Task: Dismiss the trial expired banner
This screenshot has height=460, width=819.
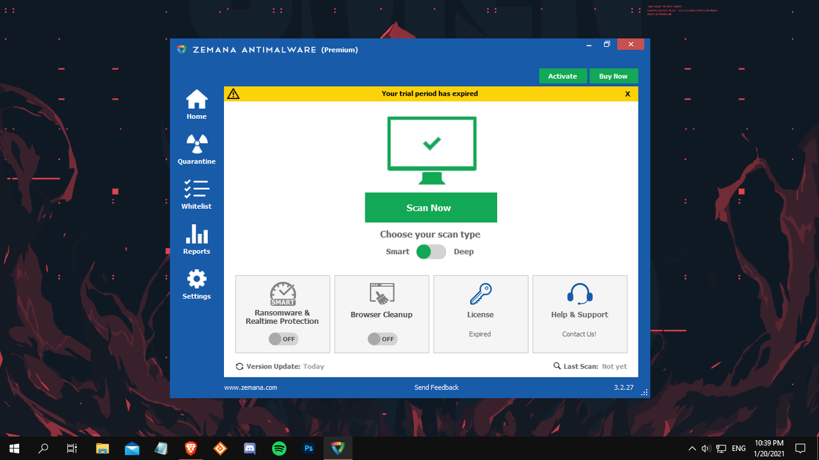Action: pos(628,94)
